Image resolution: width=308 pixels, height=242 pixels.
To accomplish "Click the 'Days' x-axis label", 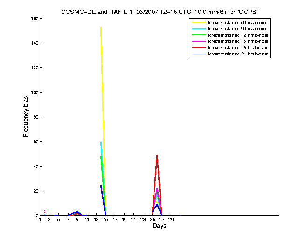I will [x=159, y=226].
